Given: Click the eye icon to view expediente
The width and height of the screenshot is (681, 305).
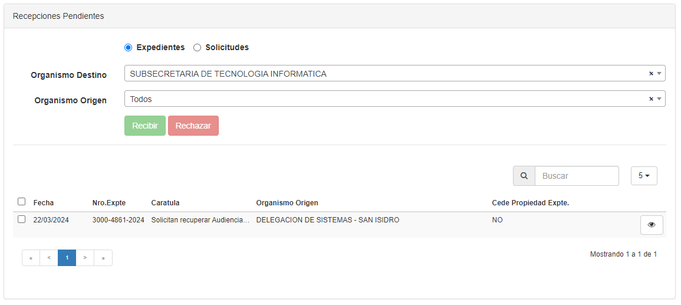Looking at the screenshot, I should pos(652,225).
